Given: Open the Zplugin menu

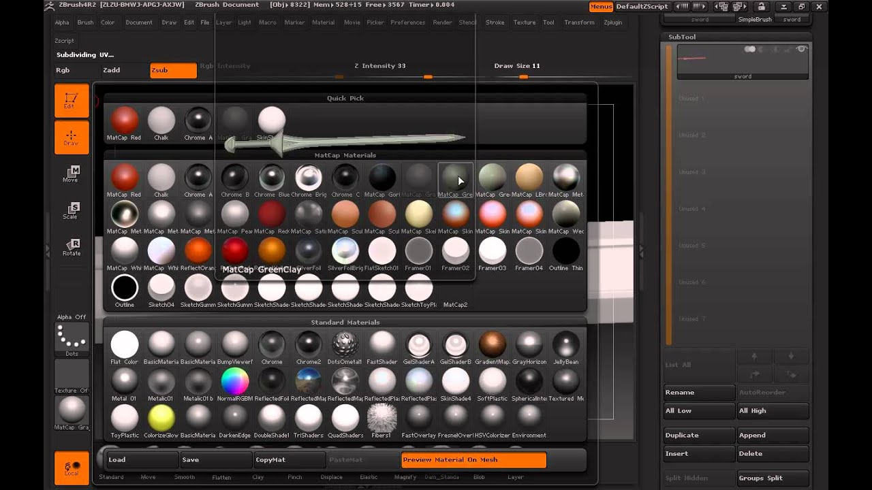Looking at the screenshot, I should (613, 22).
